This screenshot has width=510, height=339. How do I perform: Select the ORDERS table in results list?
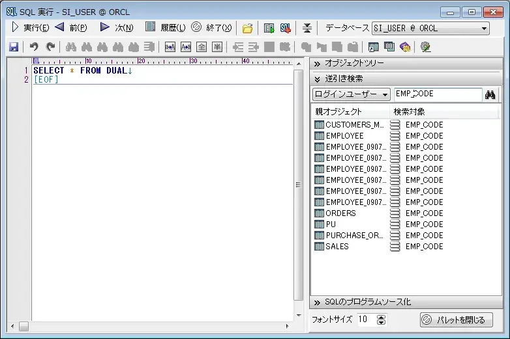(341, 213)
